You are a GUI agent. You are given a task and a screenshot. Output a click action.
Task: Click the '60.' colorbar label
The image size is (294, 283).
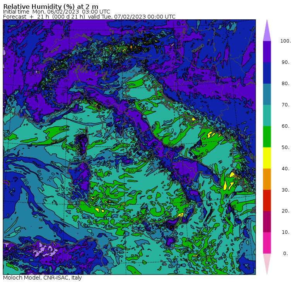(285, 126)
